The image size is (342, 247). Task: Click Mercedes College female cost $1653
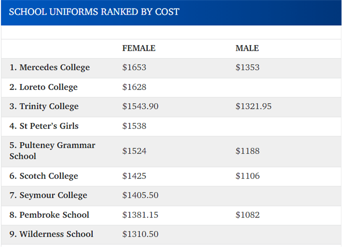coord(134,67)
